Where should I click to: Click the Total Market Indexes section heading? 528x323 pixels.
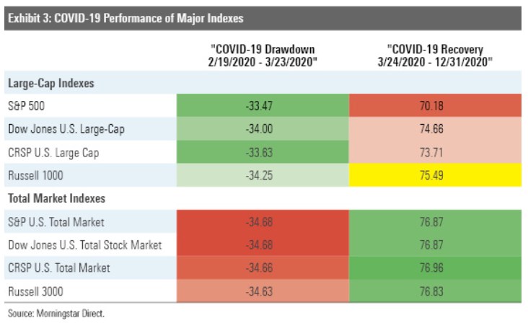(56, 199)
